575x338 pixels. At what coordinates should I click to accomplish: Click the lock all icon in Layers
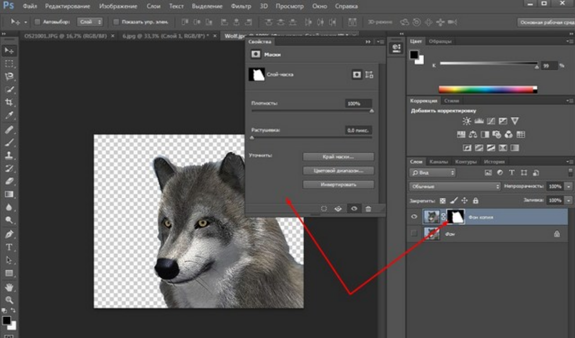(475, 200)
